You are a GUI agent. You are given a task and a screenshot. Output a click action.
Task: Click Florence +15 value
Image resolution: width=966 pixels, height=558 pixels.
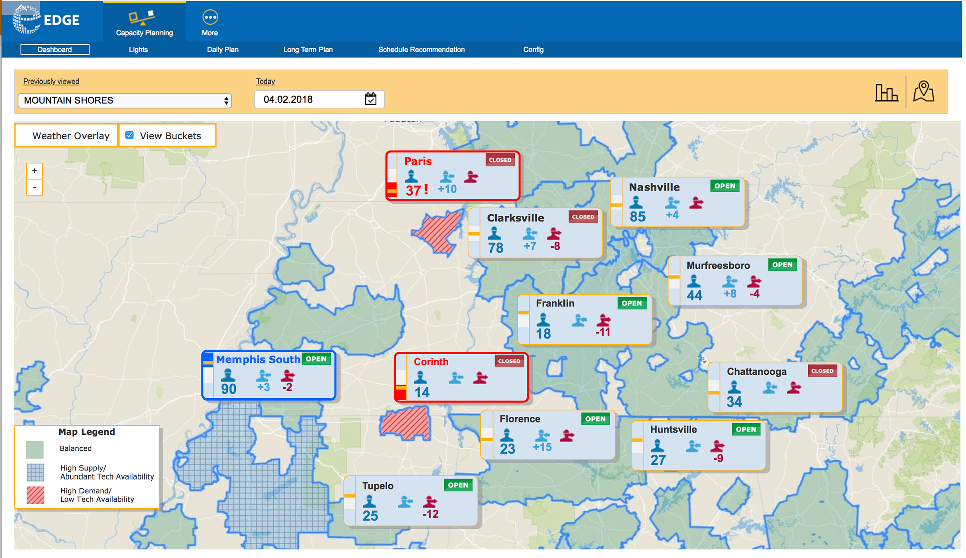click(x=542, y=447)
